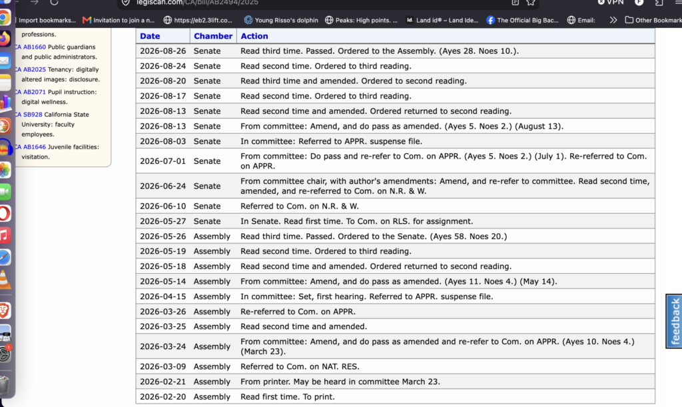Open the Land id bookmark
This screenshot has height=407, width=682.
click(x=442, y=20)
